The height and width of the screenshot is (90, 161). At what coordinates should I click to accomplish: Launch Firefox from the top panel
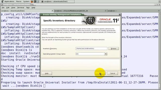(32, 1)
